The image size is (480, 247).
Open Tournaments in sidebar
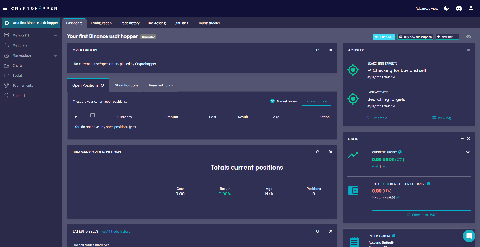coord(23,85)
